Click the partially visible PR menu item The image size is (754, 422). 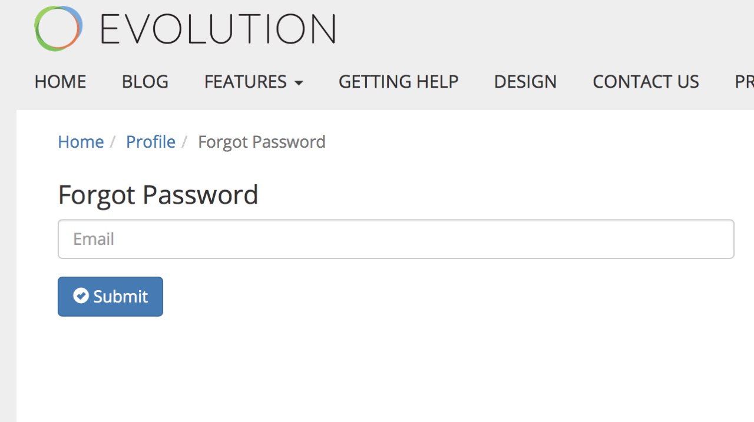[744, 81]
